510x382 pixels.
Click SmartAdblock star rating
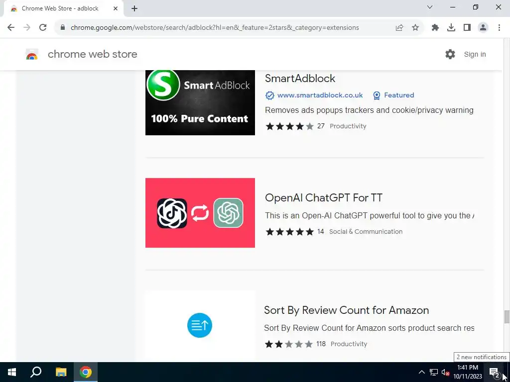coord(290,126)
